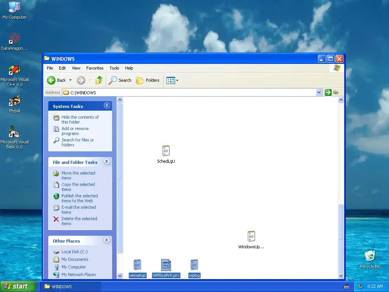The height and width of the screenshot is (292, 389).
Task: Open the File menu
Action: click(x=50, y=68)
